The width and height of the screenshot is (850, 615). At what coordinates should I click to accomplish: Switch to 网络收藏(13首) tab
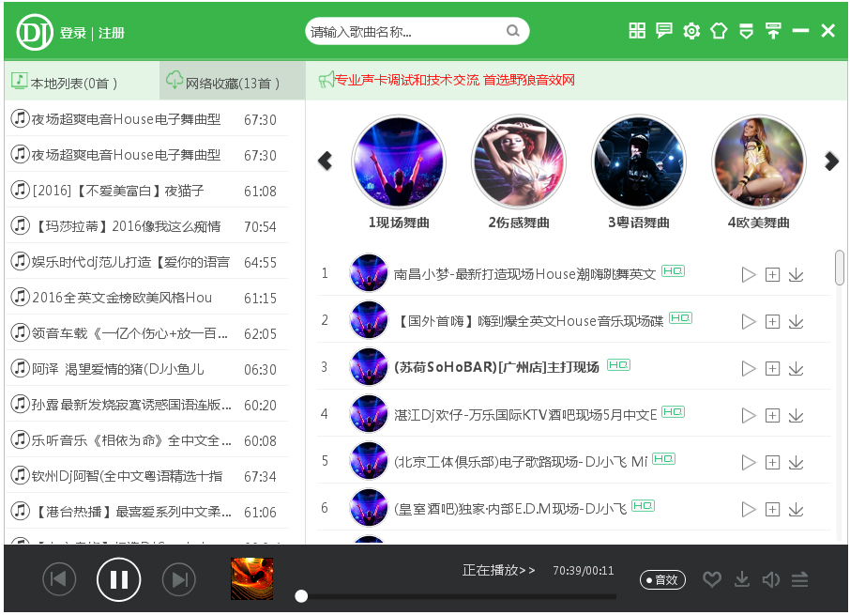[x=232, y=82]
